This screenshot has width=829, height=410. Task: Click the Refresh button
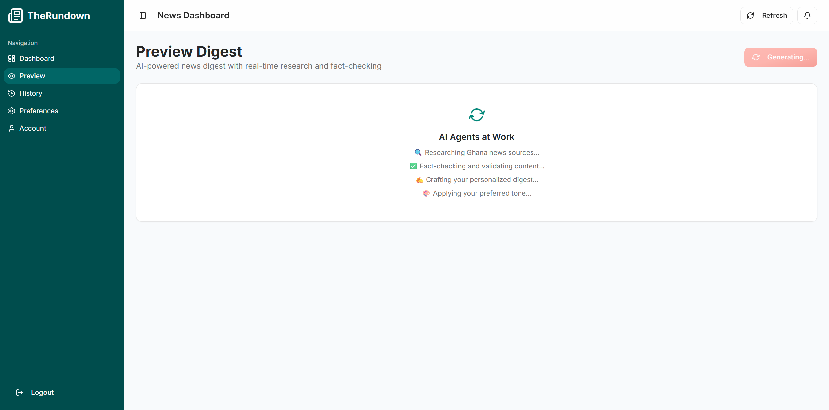pos(767,16)
